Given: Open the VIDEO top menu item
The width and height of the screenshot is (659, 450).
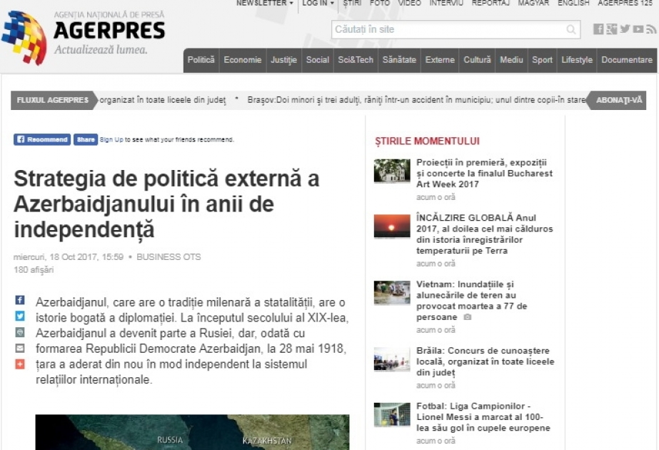Looking at the screenshot, I should coord(409,4).
